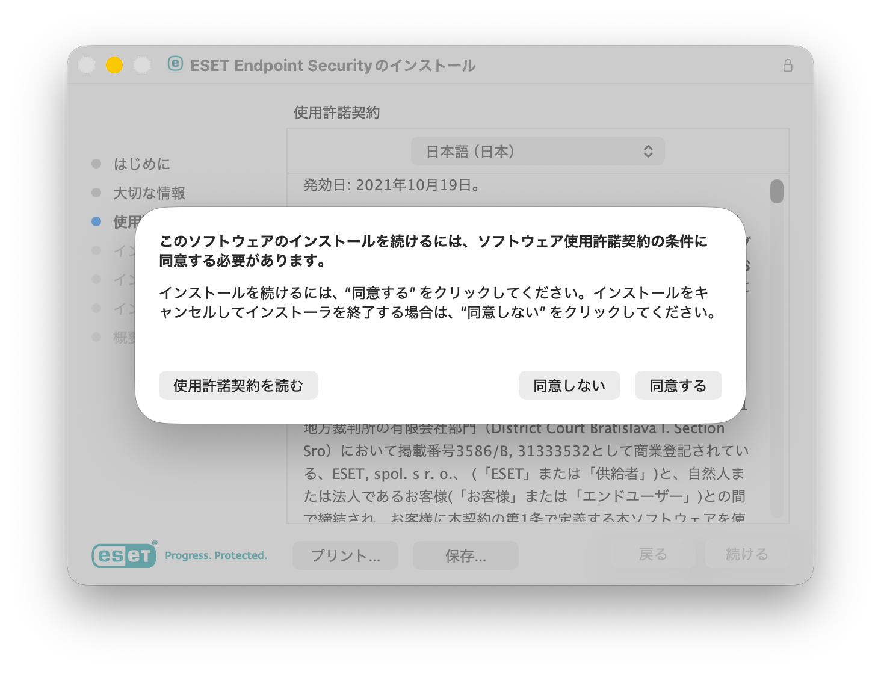
Task: Open the license via 使用許諾契約を読む button
Action: click(x=238, y=385)
